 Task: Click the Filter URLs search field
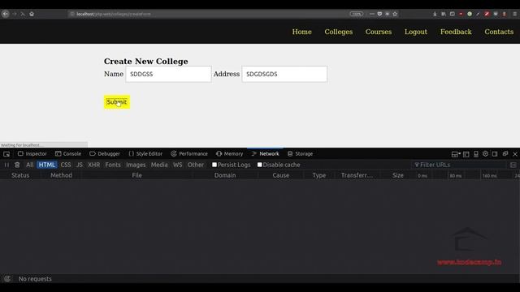click(x=459, y=165)
